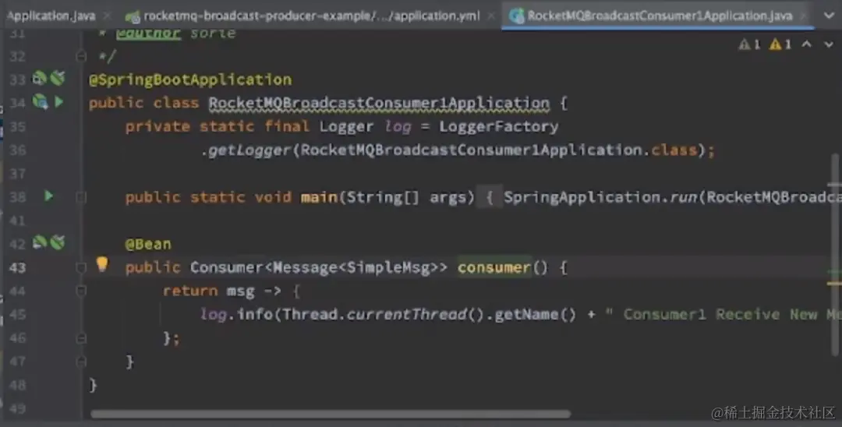Collapse the lambda with the line 44 fold marker
This screenshot has width=842, height=427.
(81, 291)
